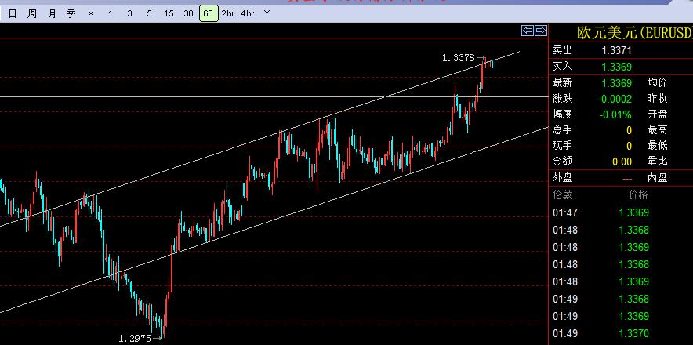Select the 4hr timeframe
The image size is (693, 345).
(x=248, y=13)
